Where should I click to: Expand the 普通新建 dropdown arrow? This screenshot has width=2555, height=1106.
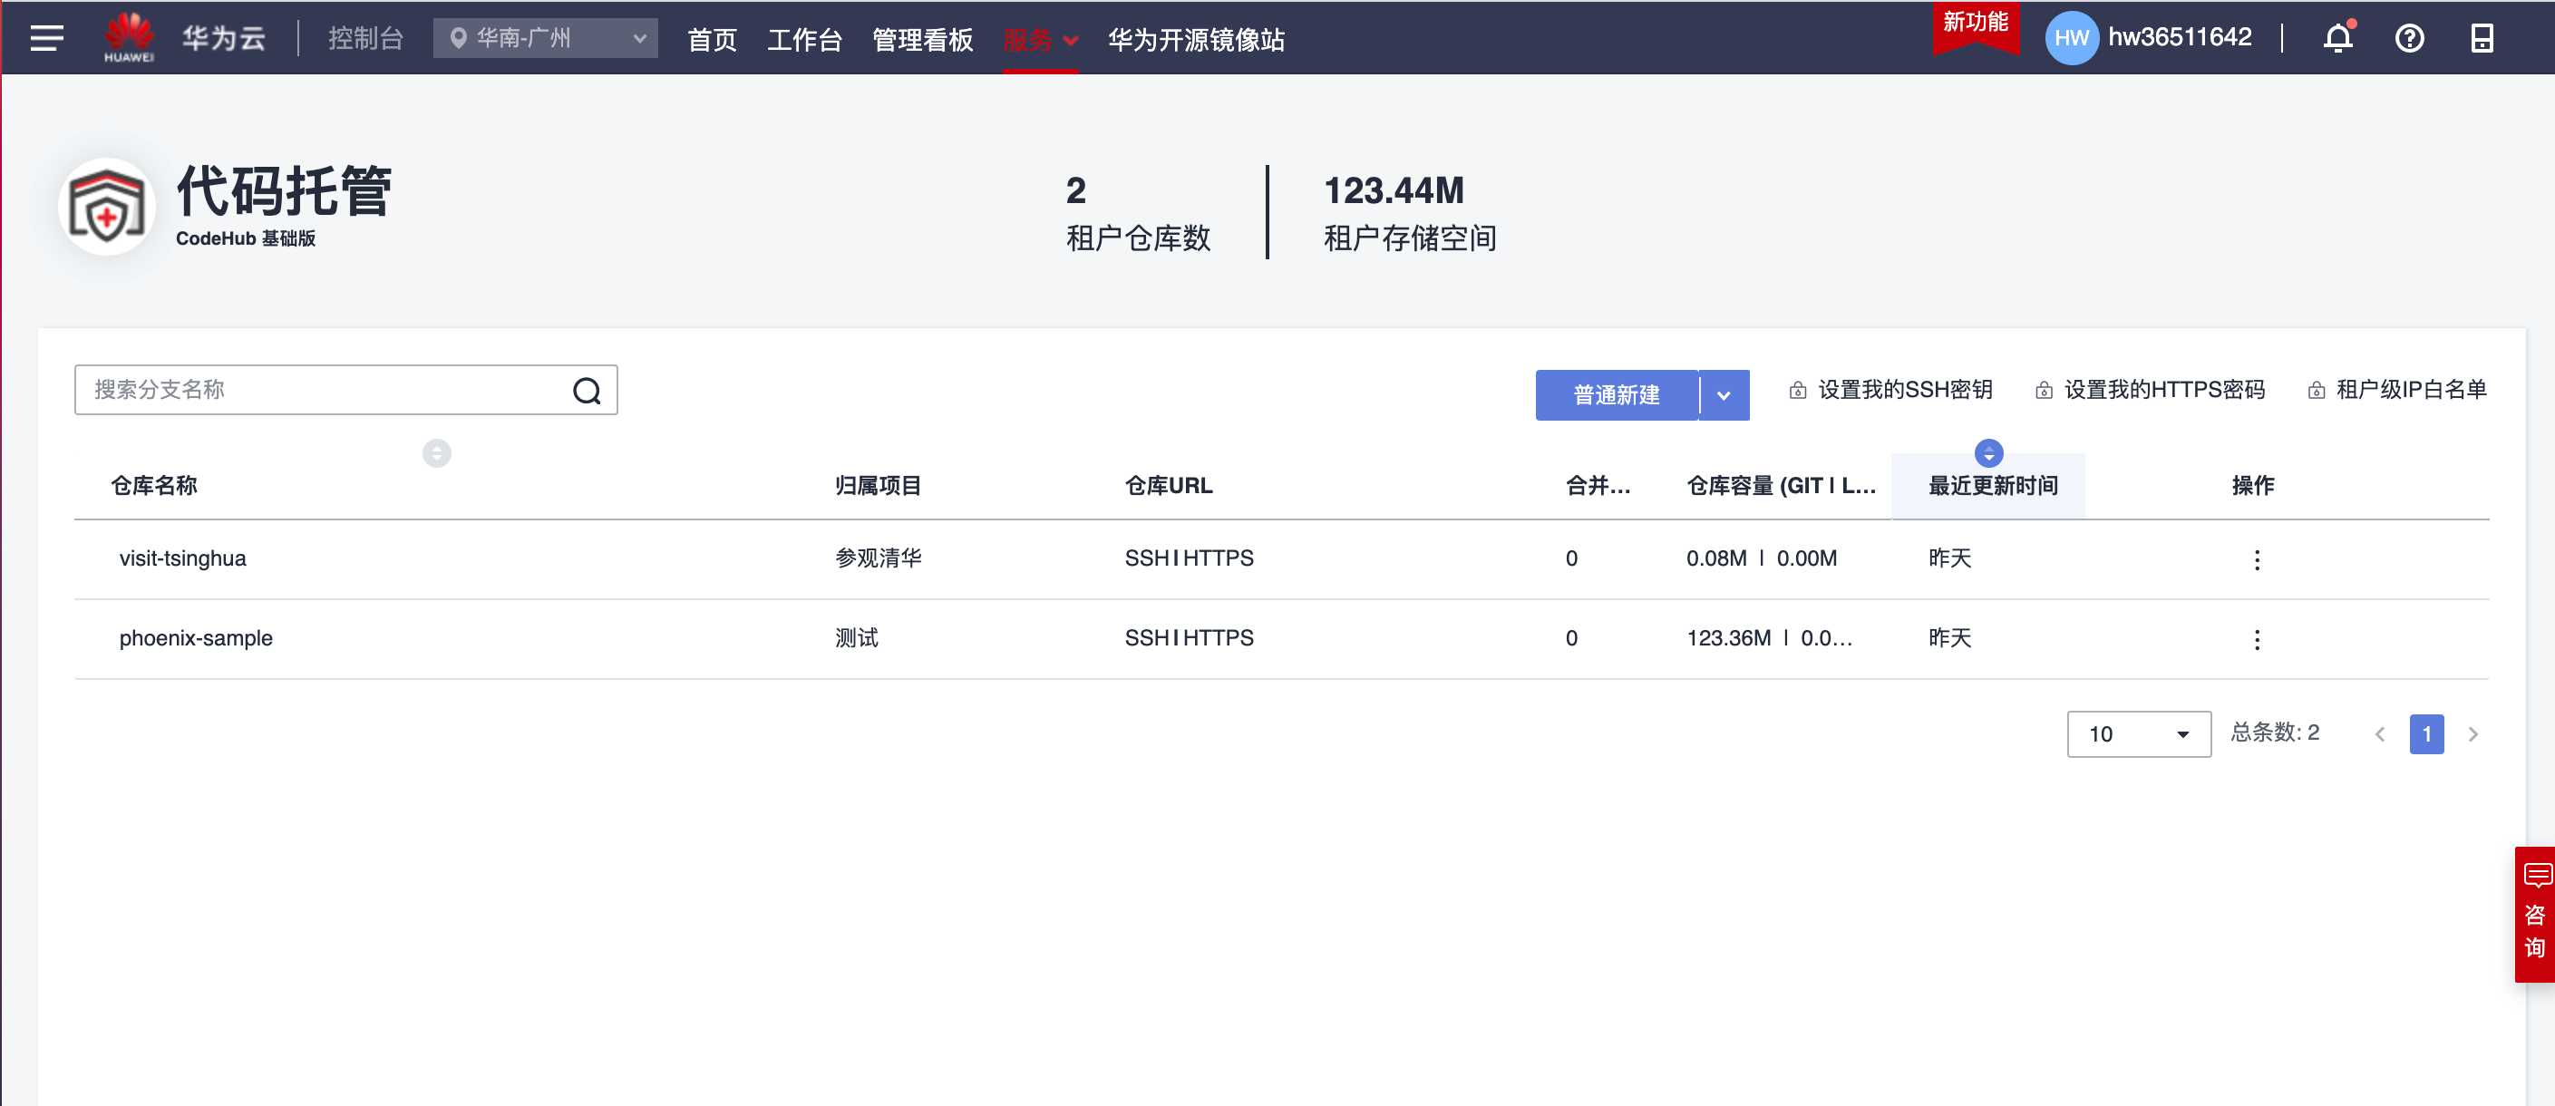coord(1724,394)
